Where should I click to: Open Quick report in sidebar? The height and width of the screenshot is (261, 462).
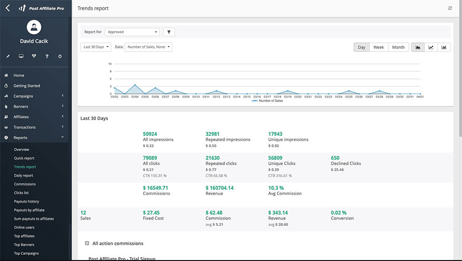point(24,158)
